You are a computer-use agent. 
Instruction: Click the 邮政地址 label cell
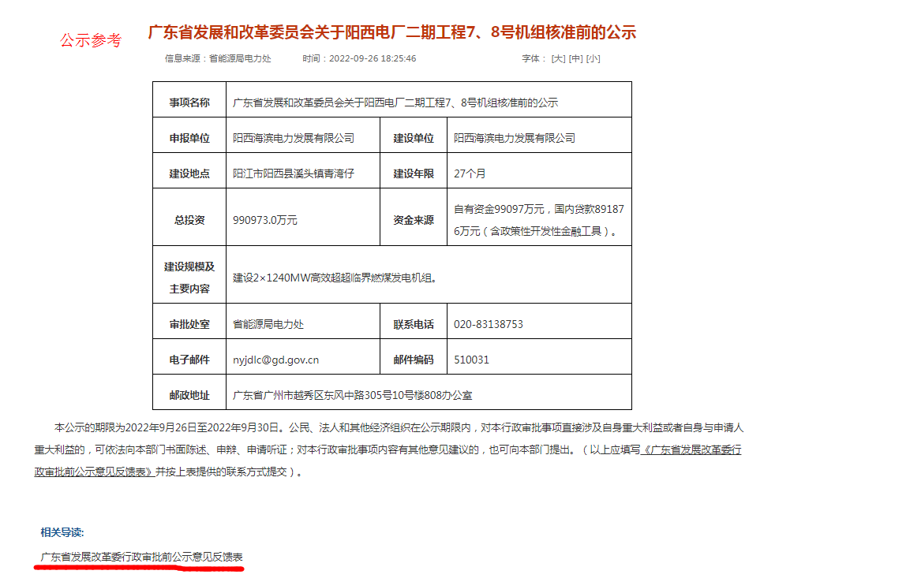189,392
